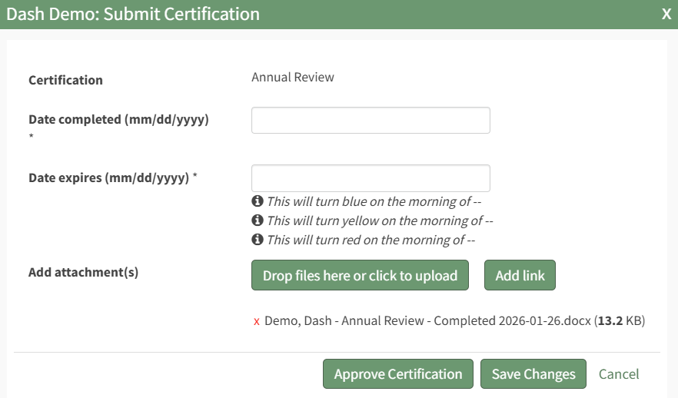Focus the Date expires input field

click(371, 178)
